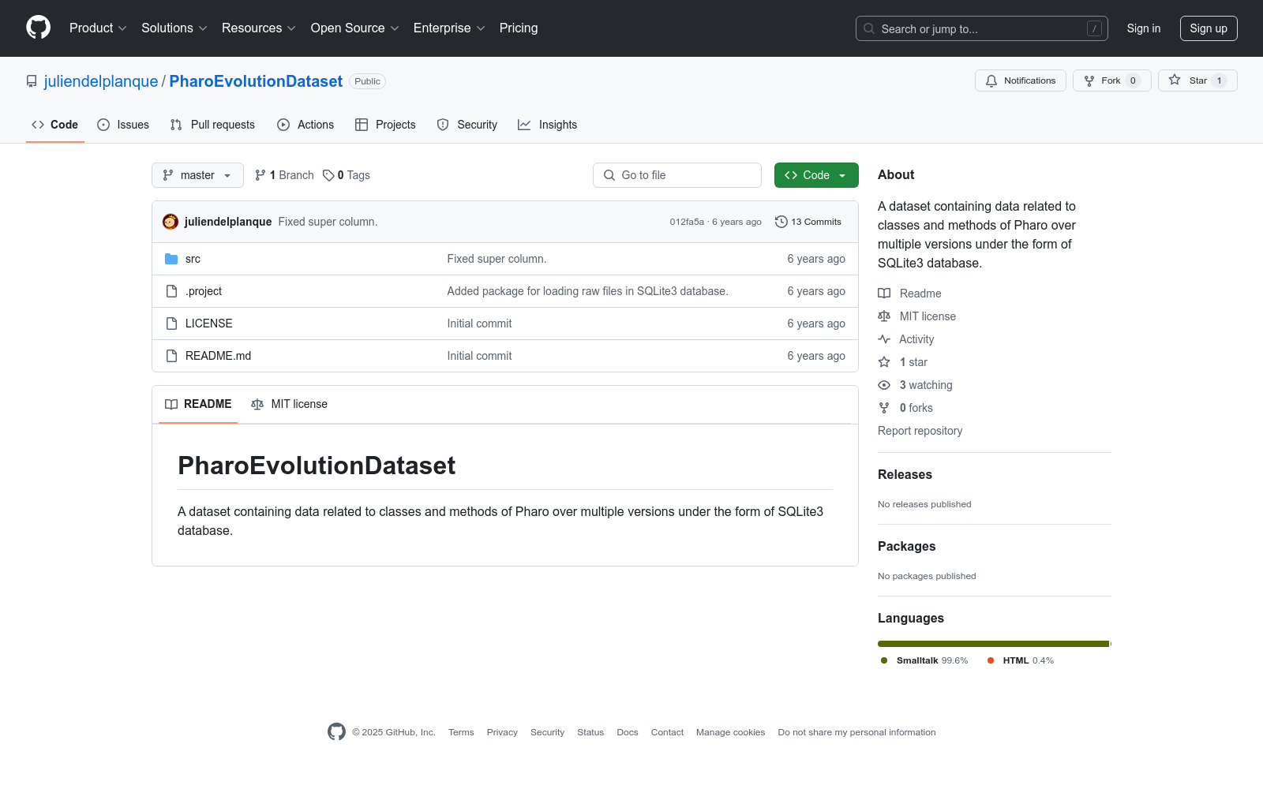Open the PharoEvolutionDataset repository link

pyautogui.click(x=256, y=81)
